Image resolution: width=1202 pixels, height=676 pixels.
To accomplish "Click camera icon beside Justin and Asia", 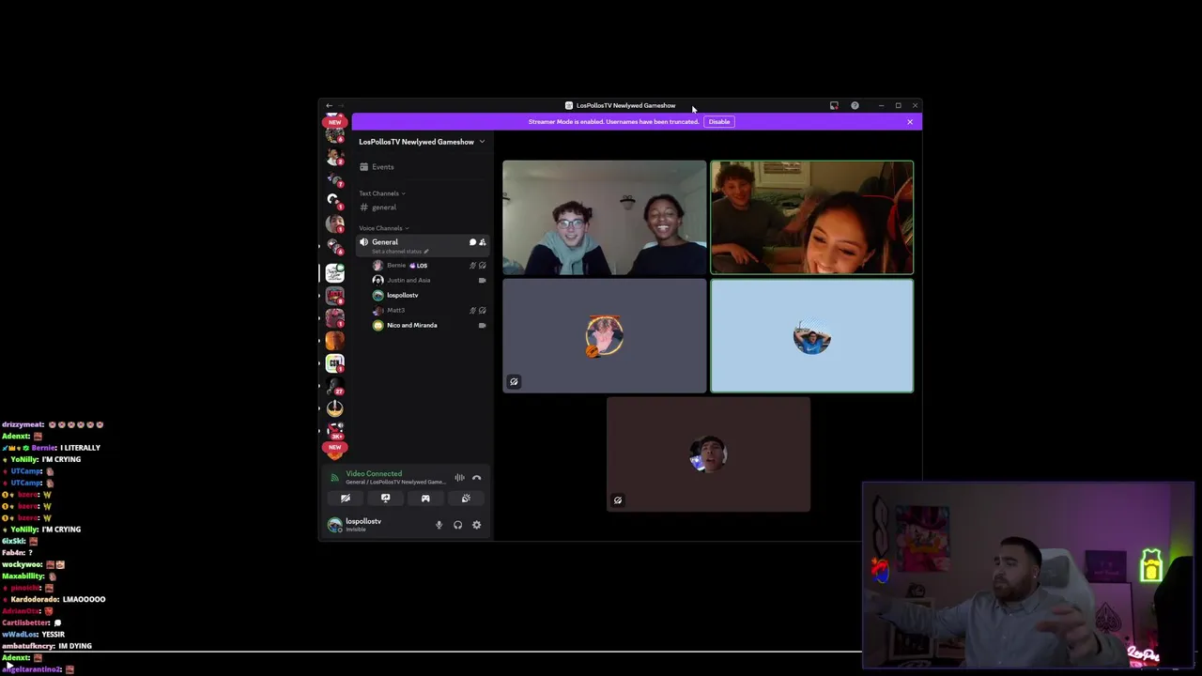I will [x=483, y=281].
